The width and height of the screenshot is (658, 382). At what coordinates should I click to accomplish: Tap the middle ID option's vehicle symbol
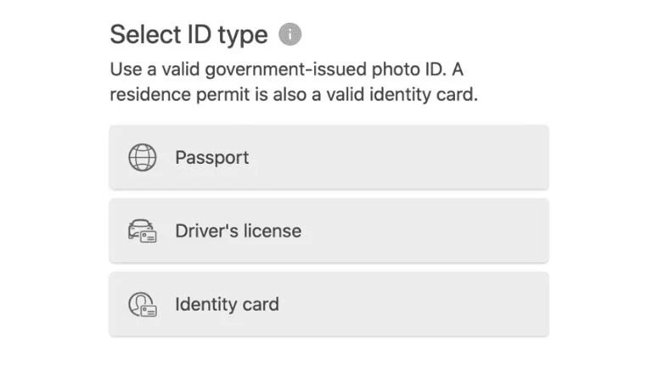coord(142,231)
